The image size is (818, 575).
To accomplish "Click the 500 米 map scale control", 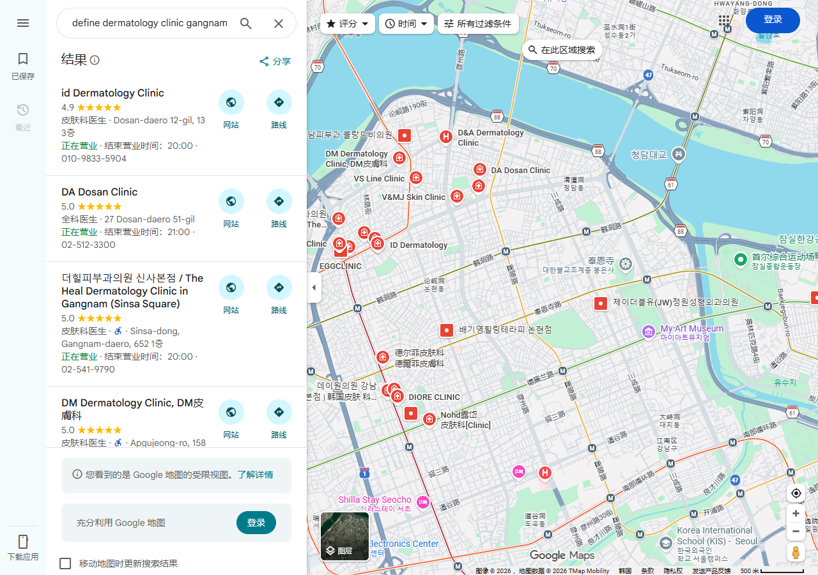I will coord(771,571).
